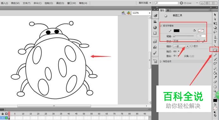Select the Oval shape tool in toolbox
Screen dimensions: 219x120
215,50
